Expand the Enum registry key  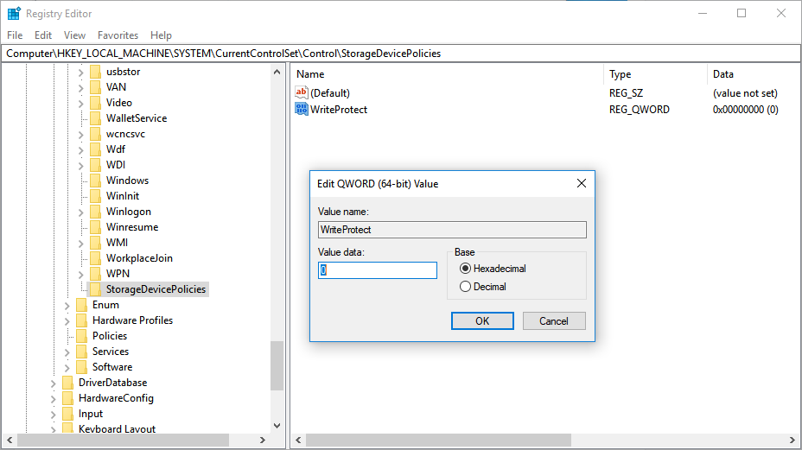[x=67, y=305]
